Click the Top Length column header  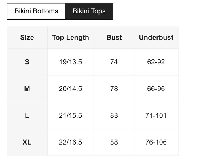[71, 38]
